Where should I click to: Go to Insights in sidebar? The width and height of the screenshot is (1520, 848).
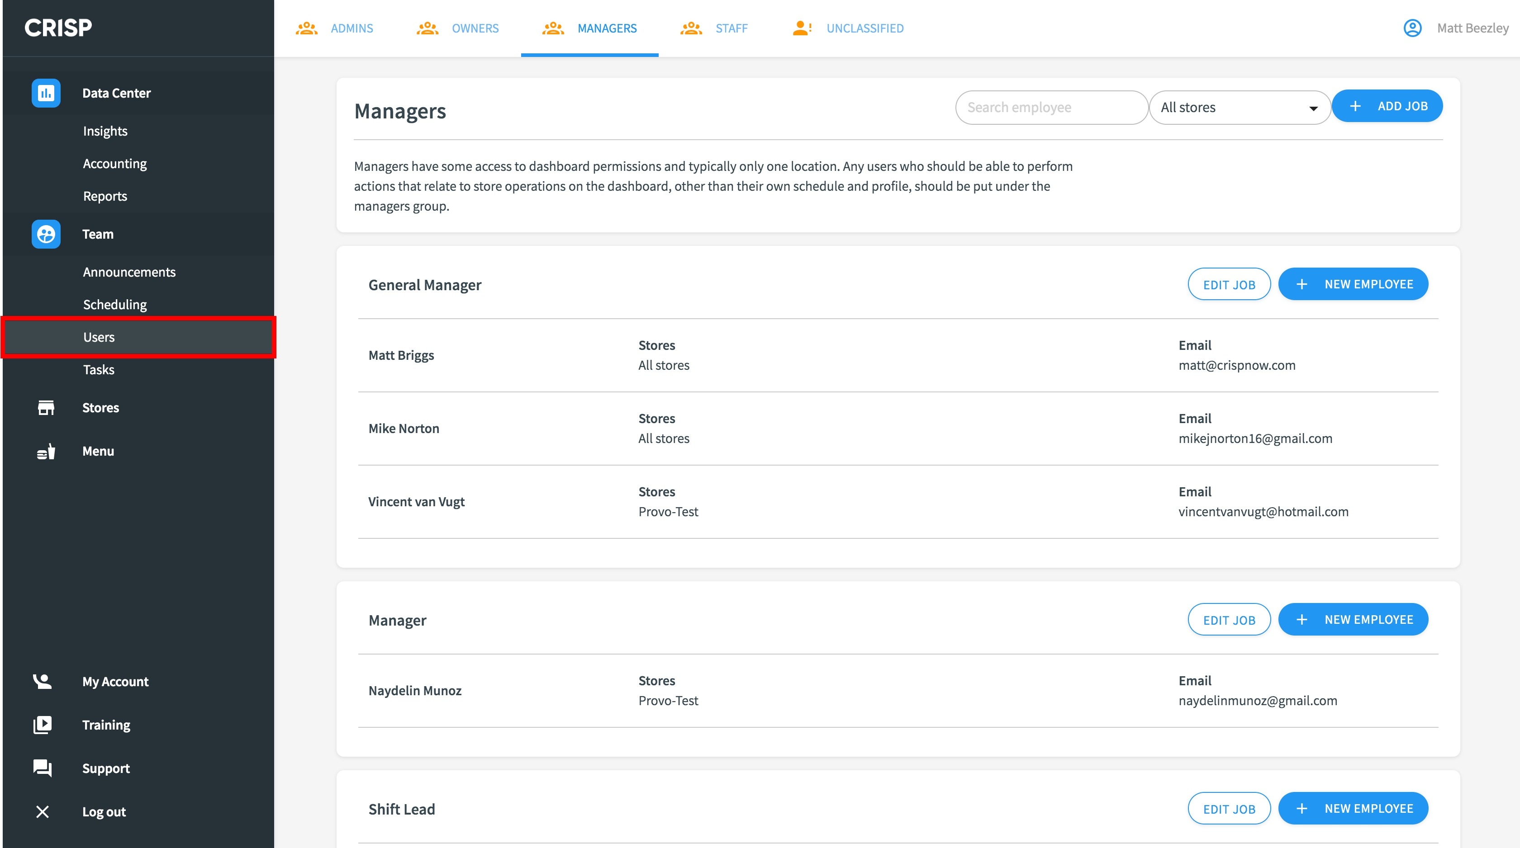[105, 131]
